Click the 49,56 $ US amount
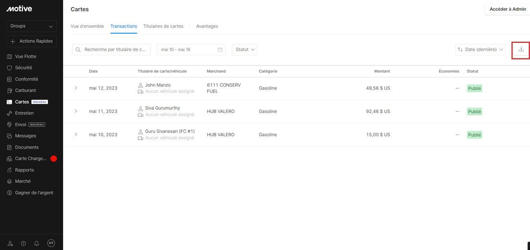The image size is (530, 250). point(378,88)
